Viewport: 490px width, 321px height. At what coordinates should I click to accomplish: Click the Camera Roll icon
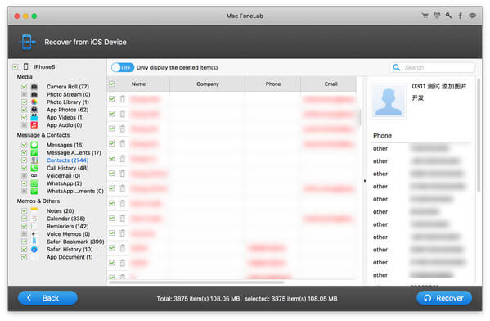click(34, 87)
